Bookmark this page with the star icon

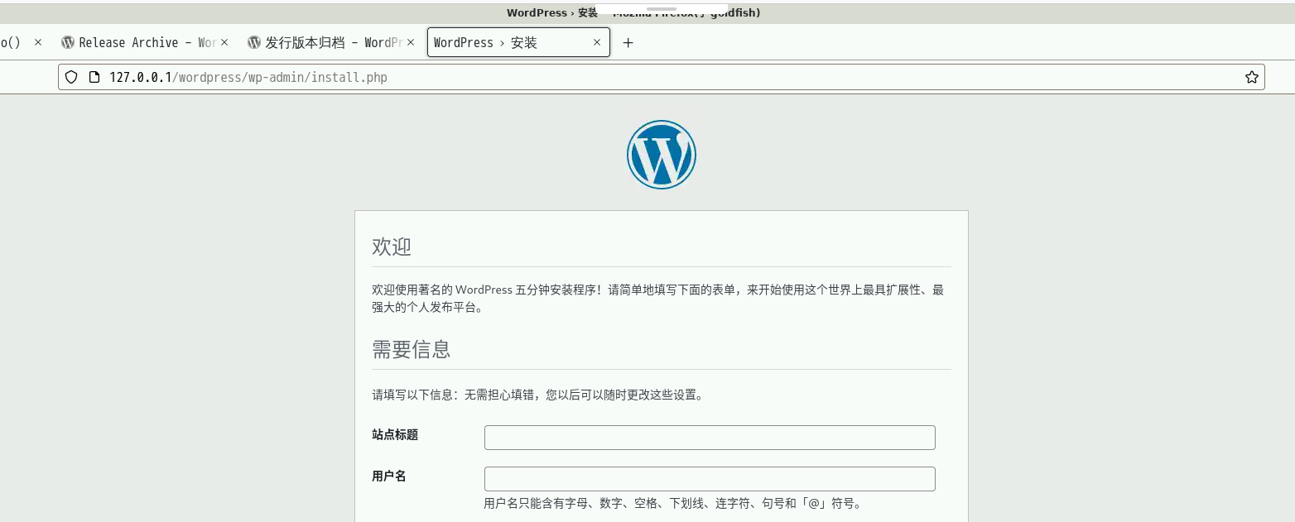[1251, 77]
